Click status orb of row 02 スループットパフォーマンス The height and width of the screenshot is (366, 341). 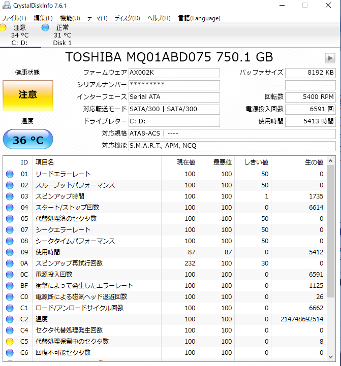pos(10,185)
